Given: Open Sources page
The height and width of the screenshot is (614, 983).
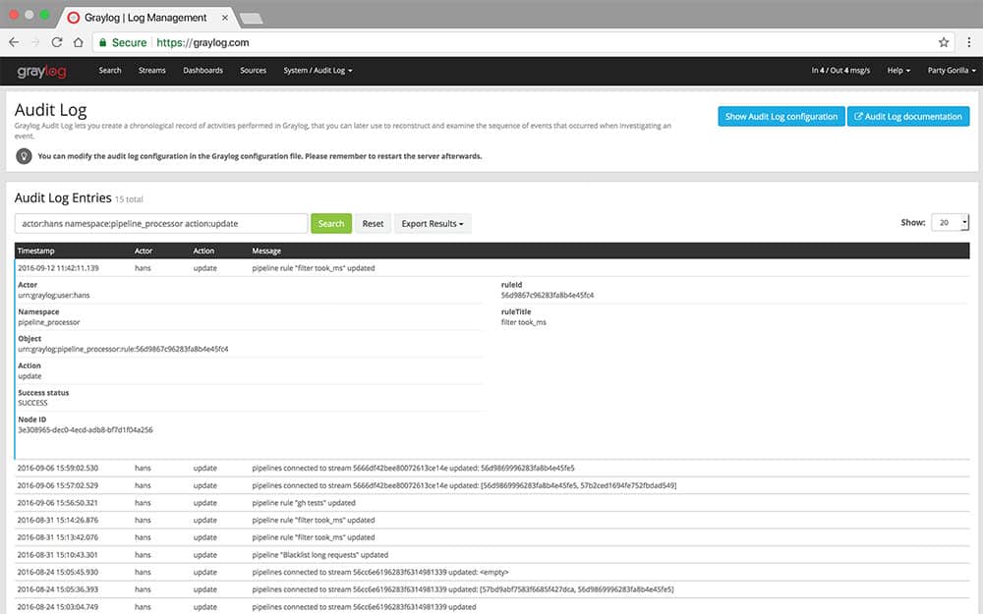Looking at the screenshot, I should point(254,70).
